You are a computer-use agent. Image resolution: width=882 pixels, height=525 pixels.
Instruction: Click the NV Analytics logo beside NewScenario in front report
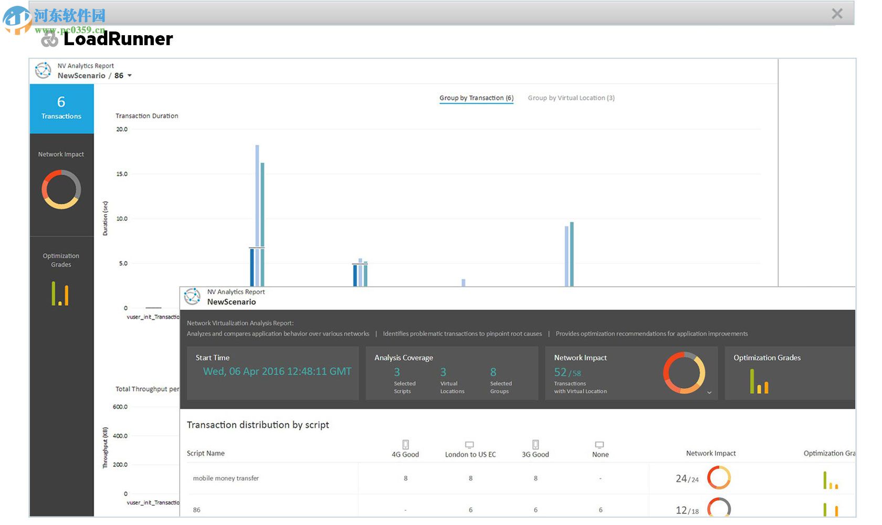pyautogui.click(x=192, y=297)
